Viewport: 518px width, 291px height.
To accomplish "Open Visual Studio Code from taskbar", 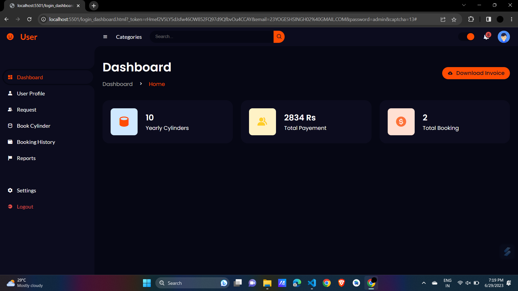I will coord(312,283).
